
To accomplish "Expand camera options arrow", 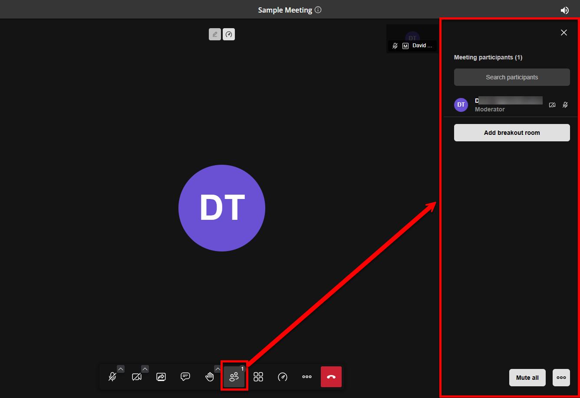I will click(x=145, y=369).
